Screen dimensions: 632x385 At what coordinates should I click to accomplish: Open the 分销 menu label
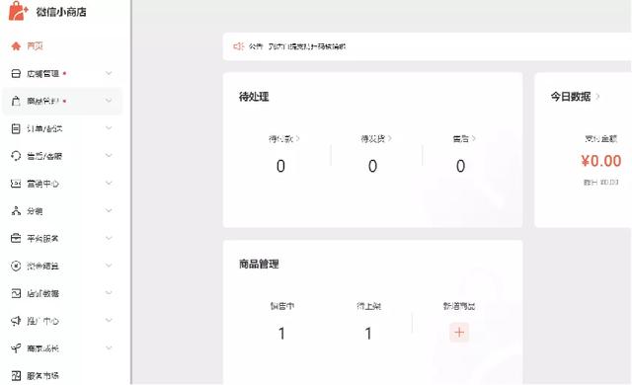[35, 211]
